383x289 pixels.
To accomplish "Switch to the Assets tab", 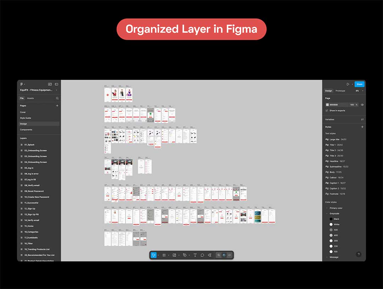I will [30, 98].
